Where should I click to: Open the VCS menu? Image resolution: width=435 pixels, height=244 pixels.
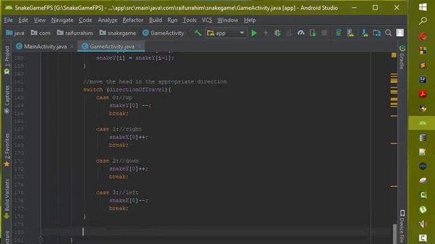click(x=207, y=20)
